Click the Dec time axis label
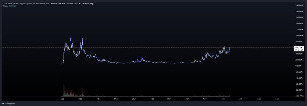This screenshot has height=106, width=307. 116,98
